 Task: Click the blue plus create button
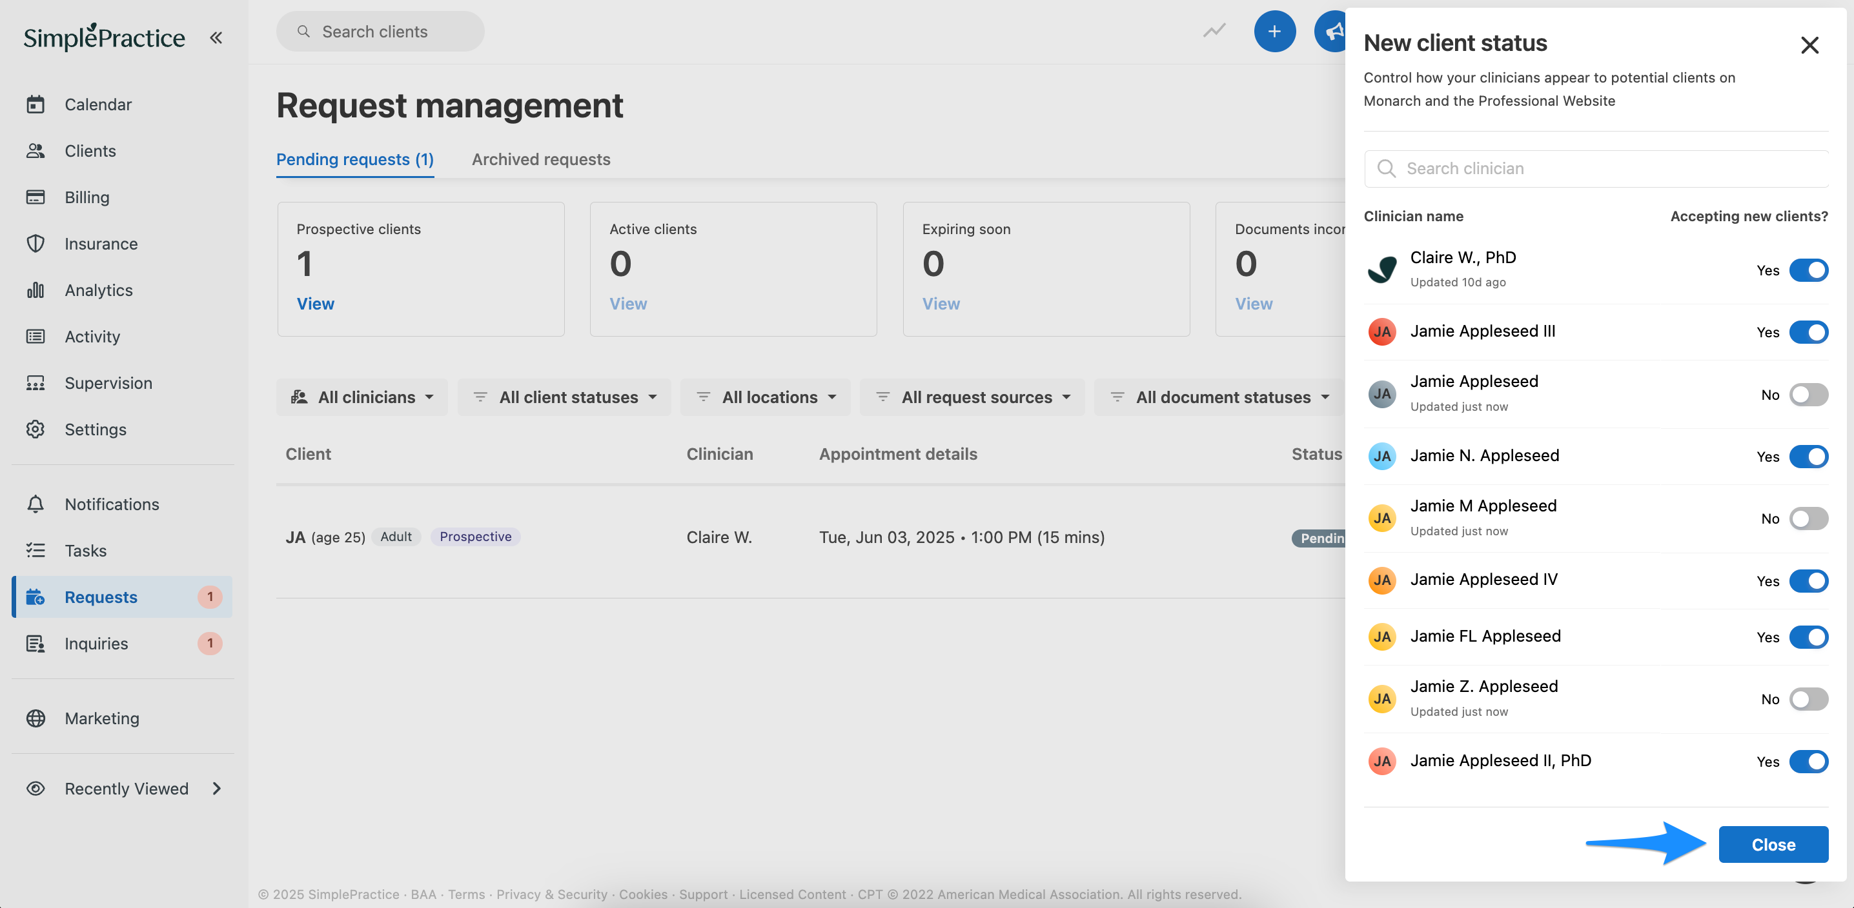pyautogui.click(x=1274, y=31)
